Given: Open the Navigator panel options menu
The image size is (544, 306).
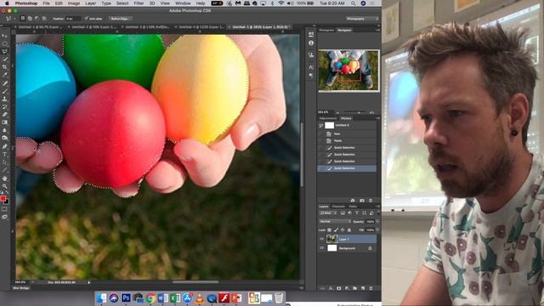Looking at the screenshot, I should pyautogui.click(x=377, y=31).
